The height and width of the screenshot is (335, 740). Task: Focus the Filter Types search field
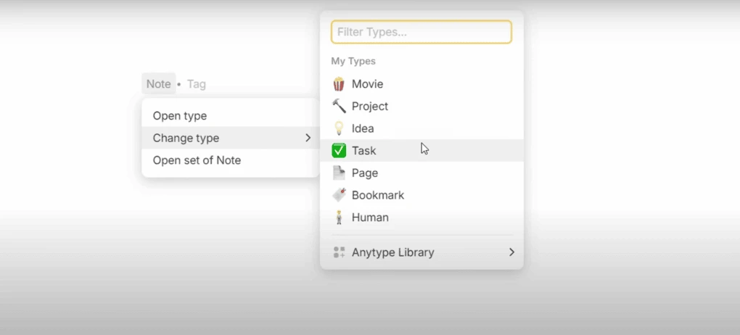pos(422,32)
